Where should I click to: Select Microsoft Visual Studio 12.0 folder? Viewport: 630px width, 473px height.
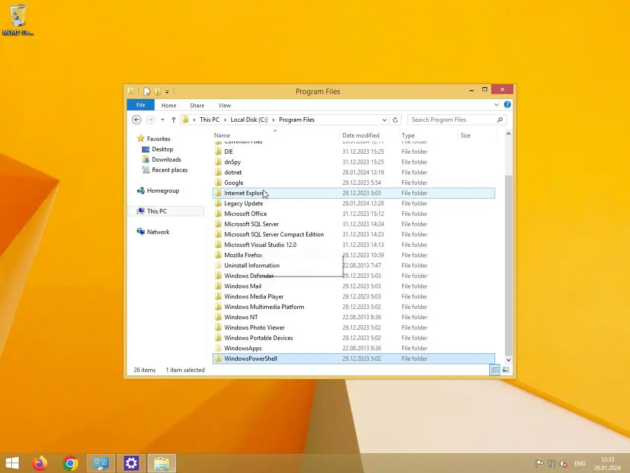click(353, 245)
